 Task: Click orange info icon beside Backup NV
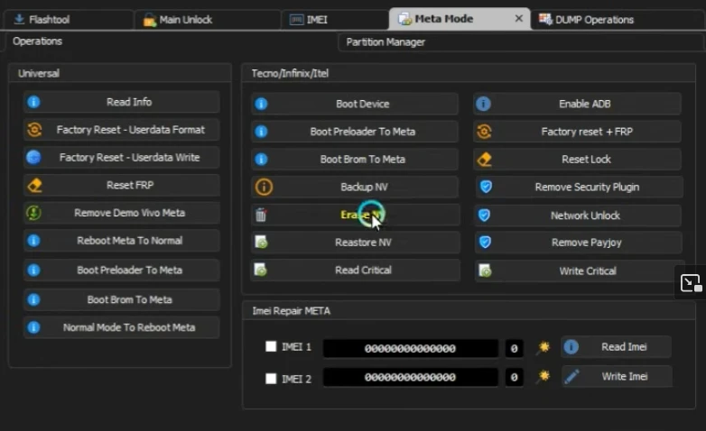click(264, 188)
